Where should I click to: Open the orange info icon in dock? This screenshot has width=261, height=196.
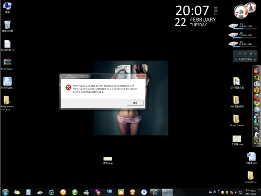[x=257, y=90]
